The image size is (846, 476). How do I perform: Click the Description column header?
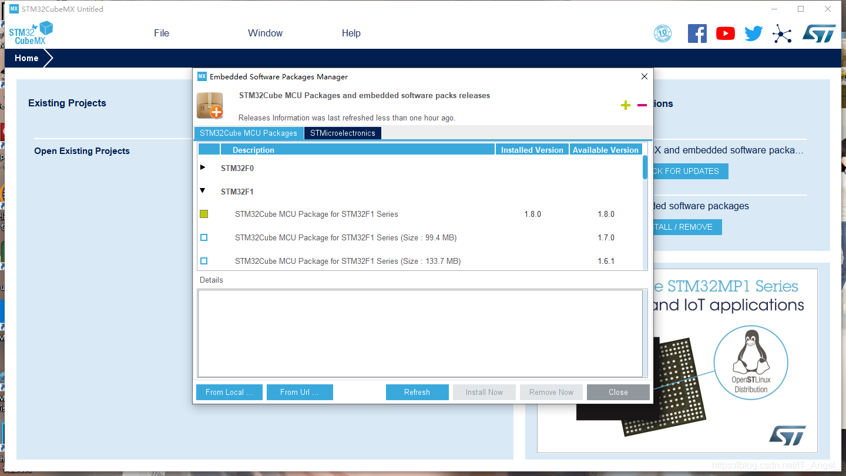[x=358, y=150]
